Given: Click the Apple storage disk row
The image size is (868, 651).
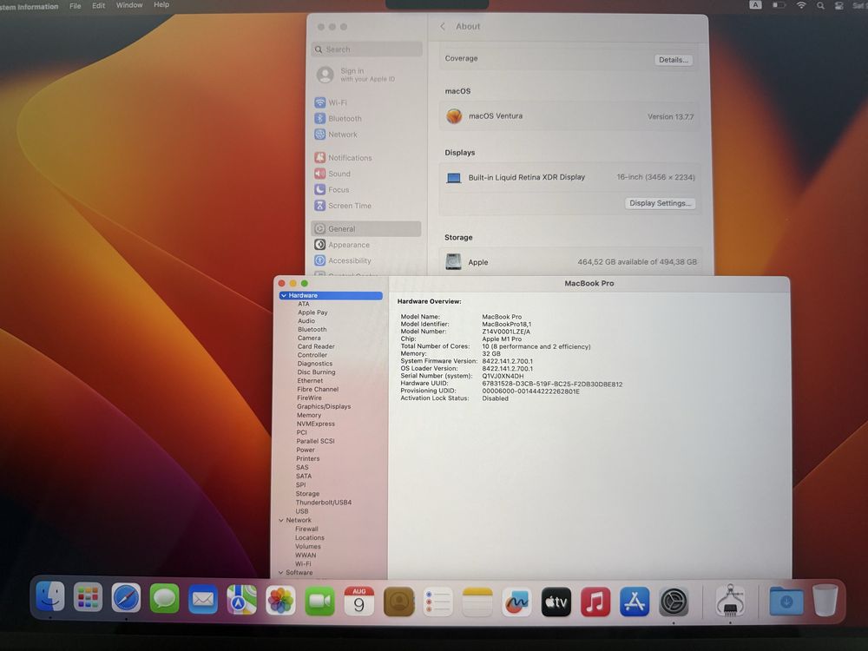Looking at the screenshot, I should [571, 262].
